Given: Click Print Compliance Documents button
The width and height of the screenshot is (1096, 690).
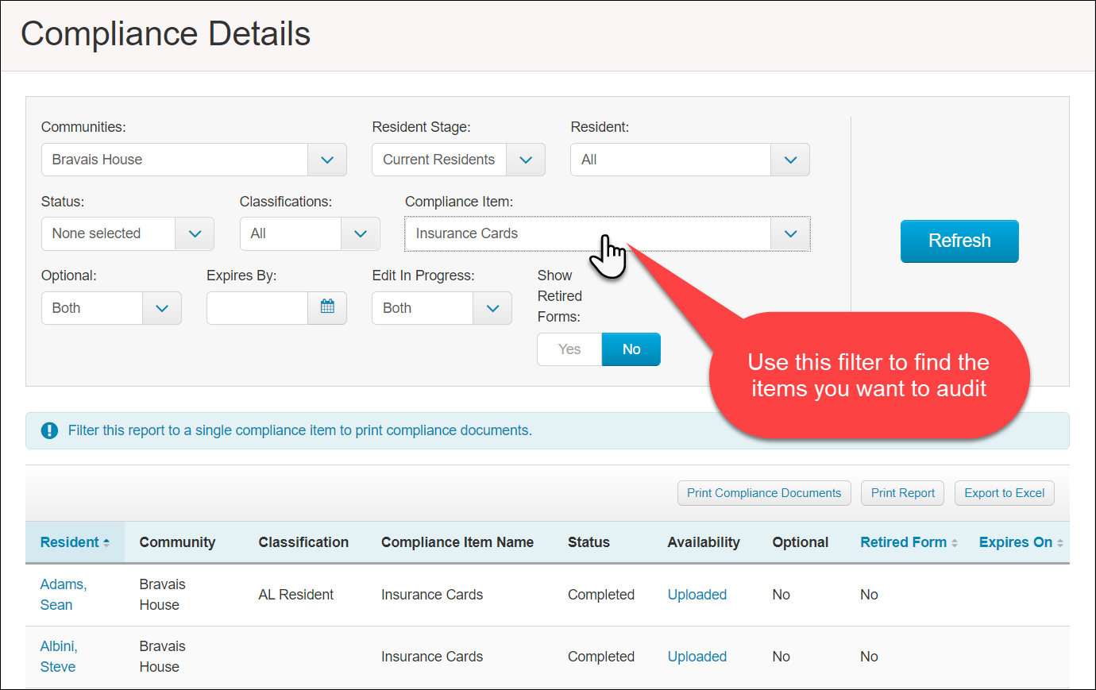Looking at the screenshot, I should tap(763, 493).
